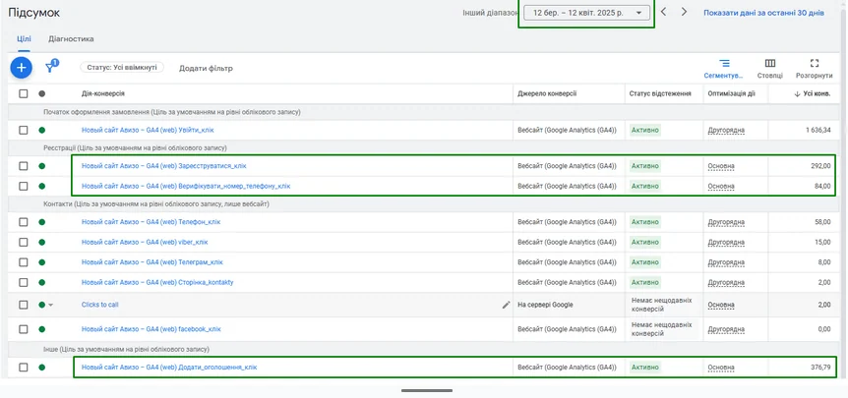
Task: Click the blue plus add conversion button
Action: [x=21, y=68]
